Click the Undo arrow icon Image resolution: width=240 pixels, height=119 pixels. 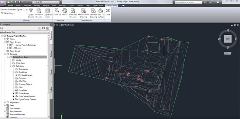click(x=23, y=2)
